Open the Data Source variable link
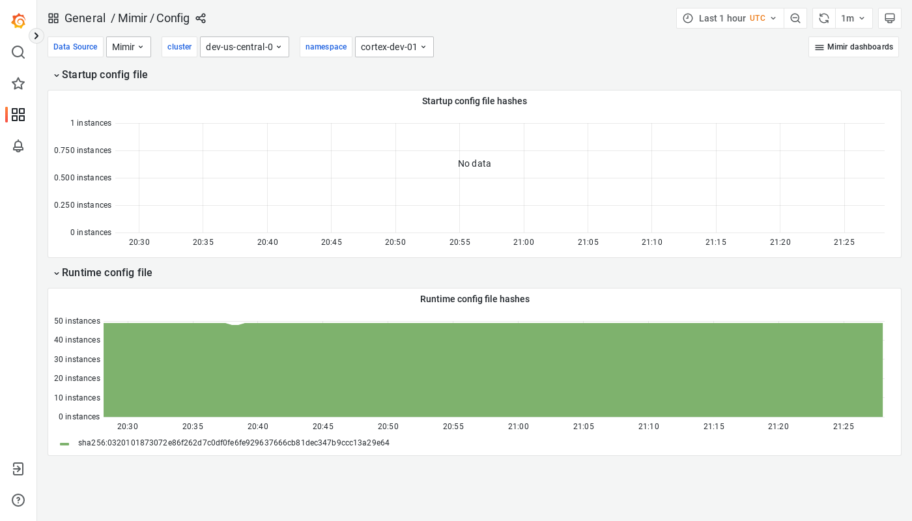Image resolution: width=912 pixels, height=521 pixels. coord(75,47)
